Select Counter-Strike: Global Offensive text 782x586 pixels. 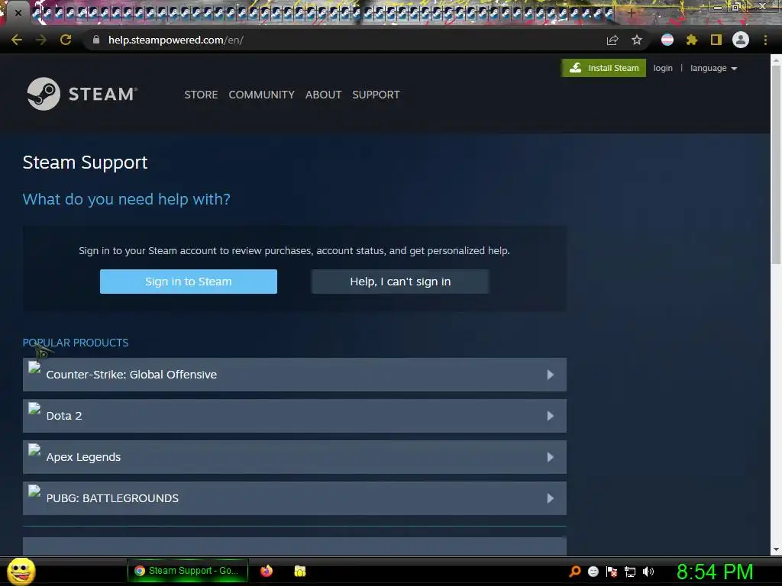(x=131, y=375)
